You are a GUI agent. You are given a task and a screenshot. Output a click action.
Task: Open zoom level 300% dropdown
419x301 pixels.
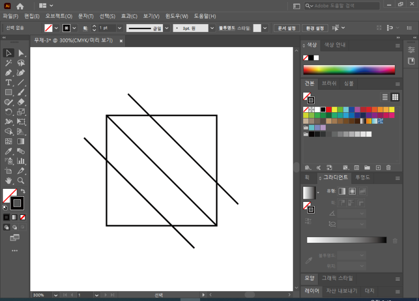[x=56, y=295]
